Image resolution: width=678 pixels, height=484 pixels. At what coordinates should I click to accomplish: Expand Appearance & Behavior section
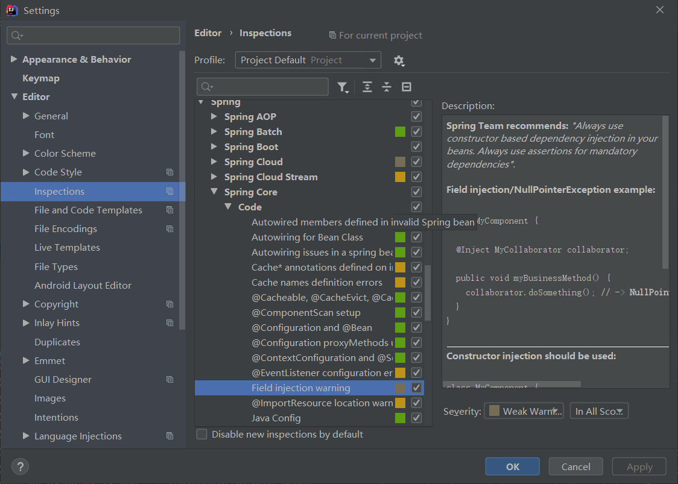tap(14, 59)
